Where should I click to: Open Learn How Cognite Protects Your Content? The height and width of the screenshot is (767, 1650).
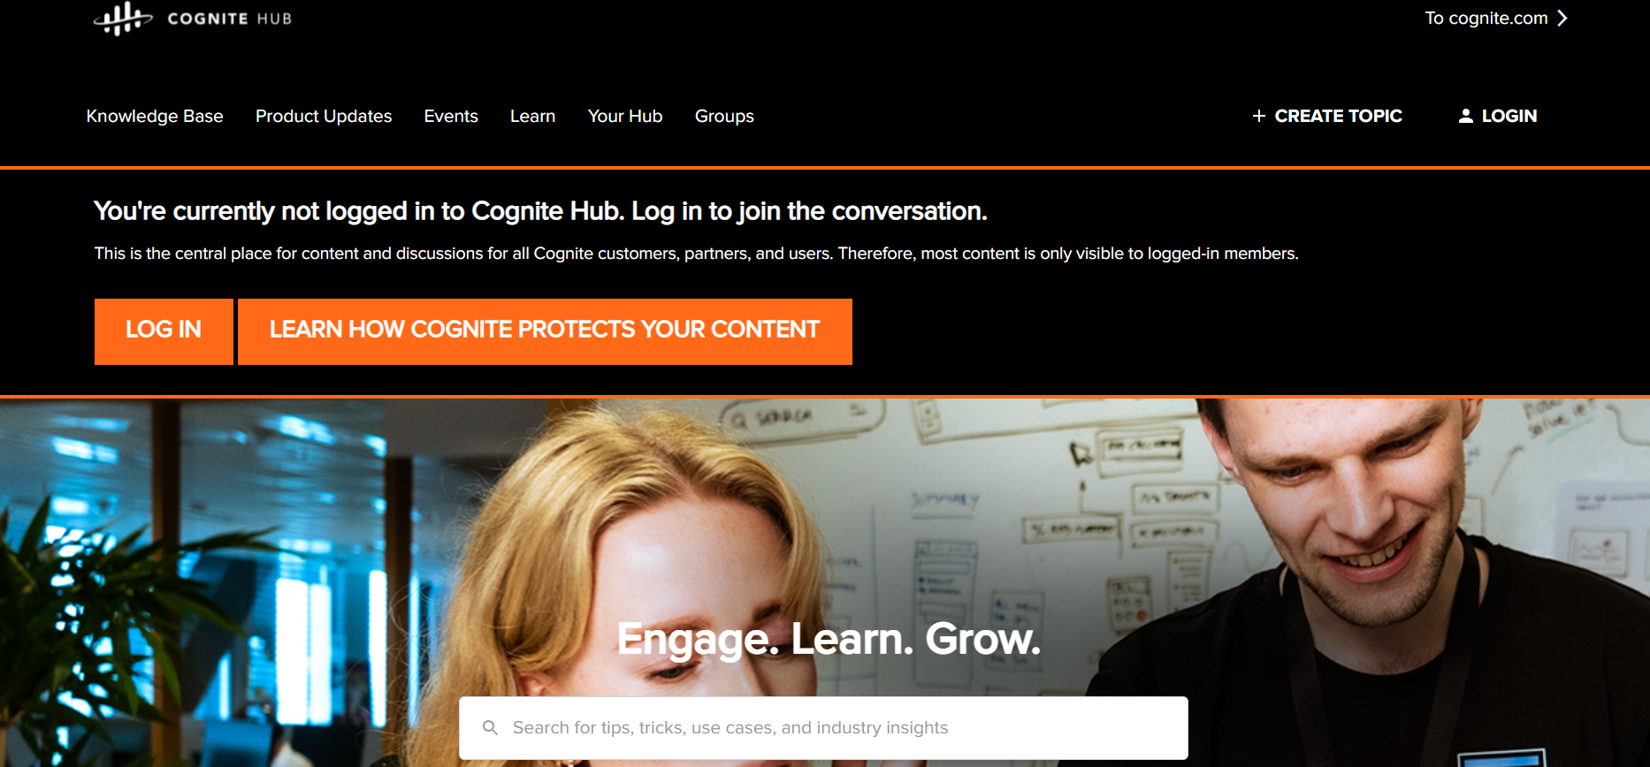545,331
